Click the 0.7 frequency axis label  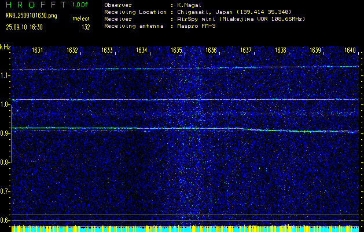click(x=3, y=191)
